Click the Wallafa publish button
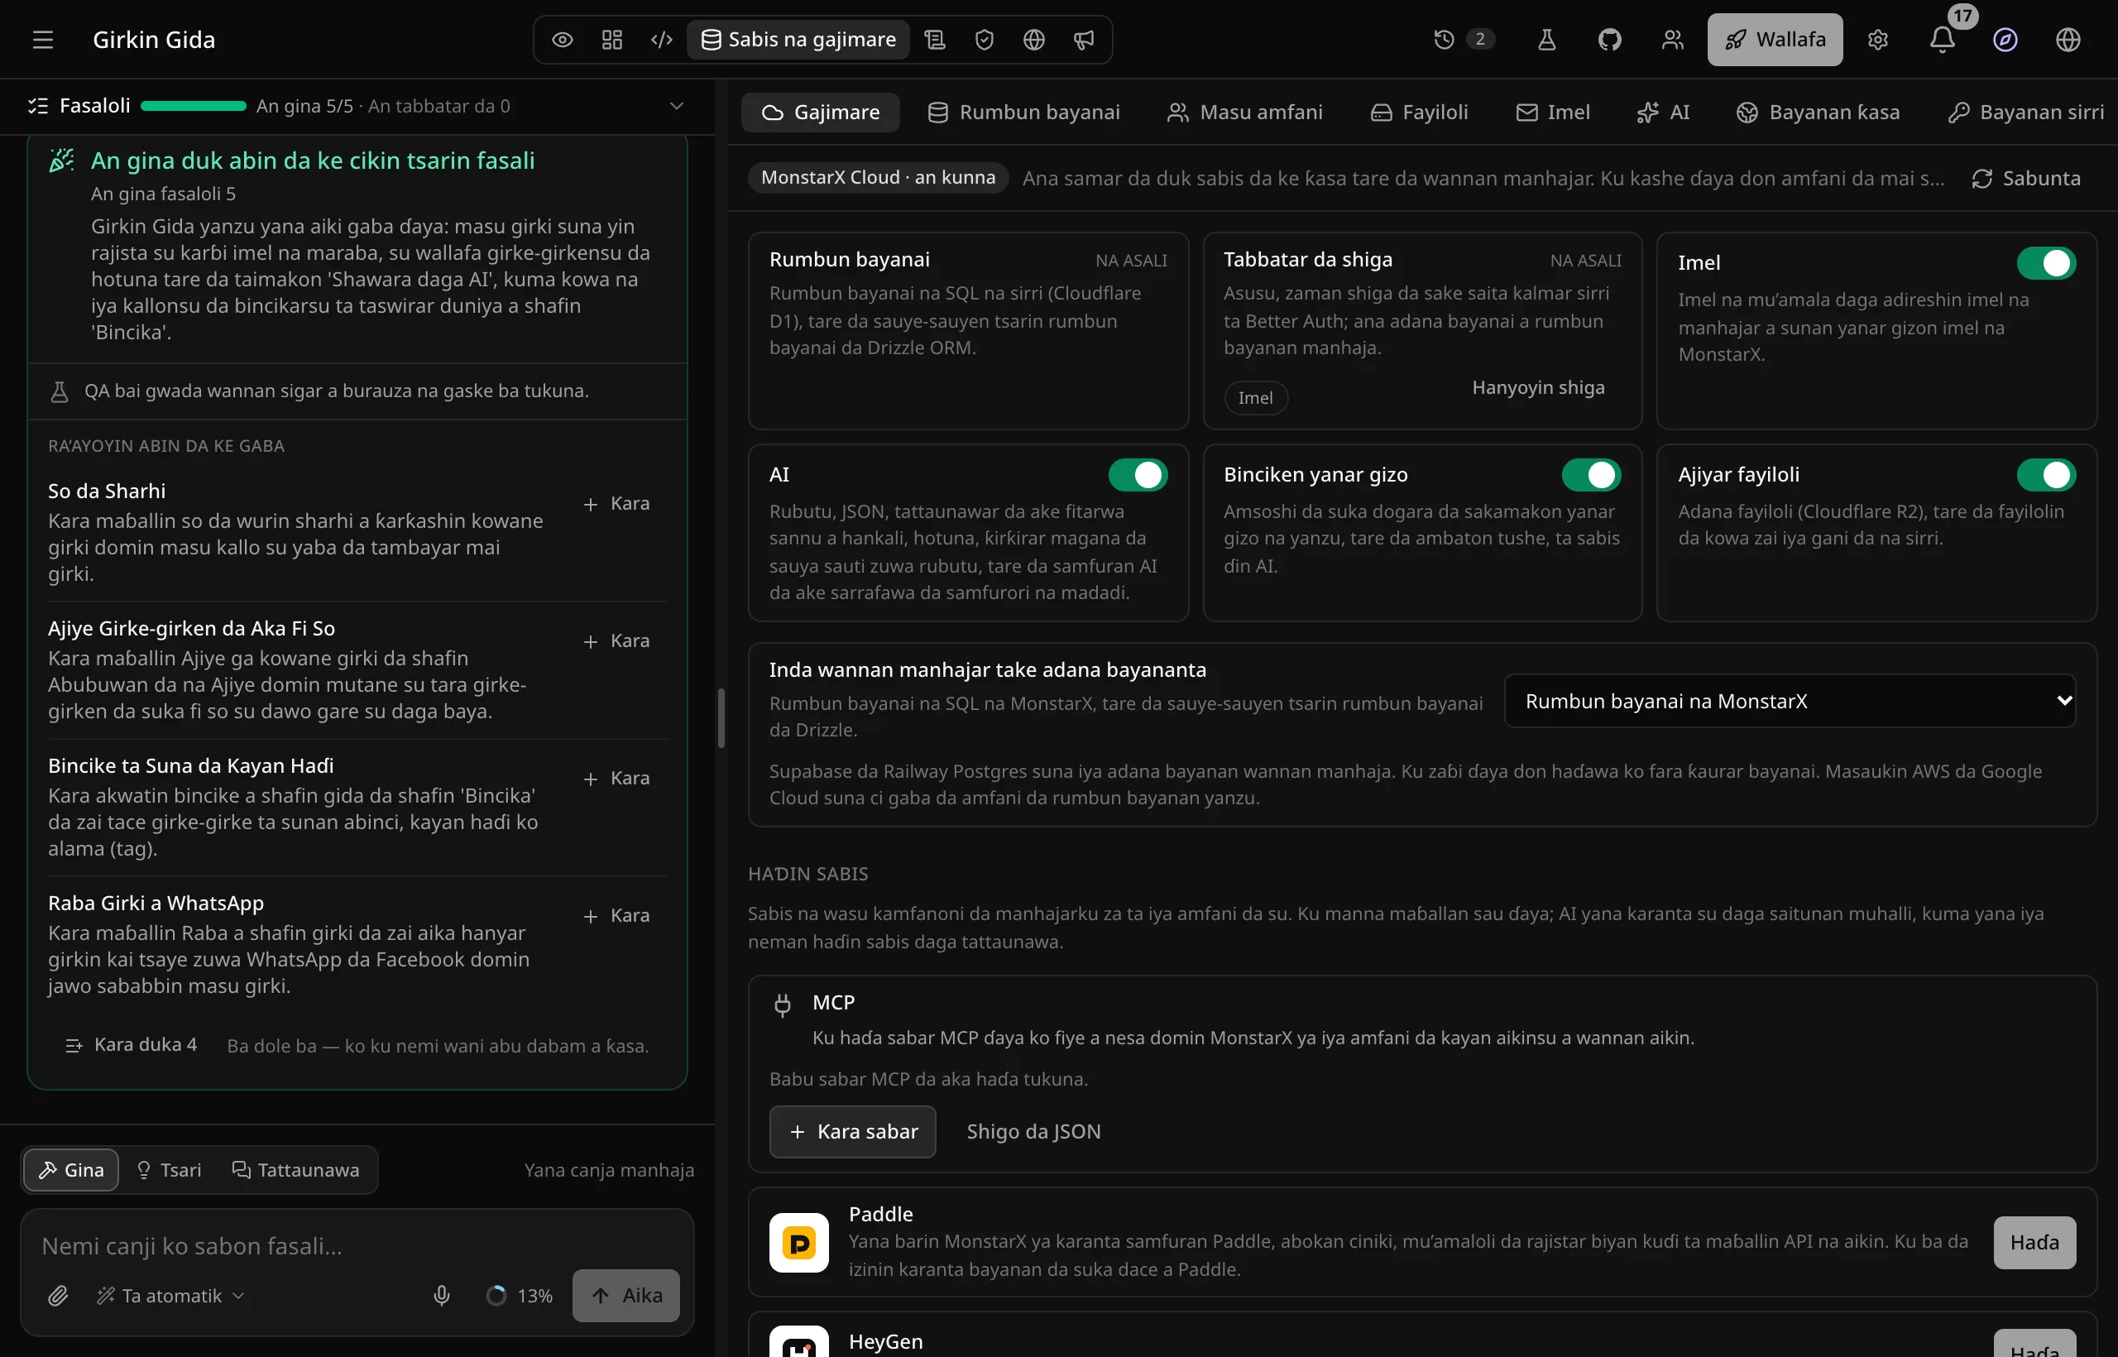2118x1357 pixels. [x=1775, y=40]
